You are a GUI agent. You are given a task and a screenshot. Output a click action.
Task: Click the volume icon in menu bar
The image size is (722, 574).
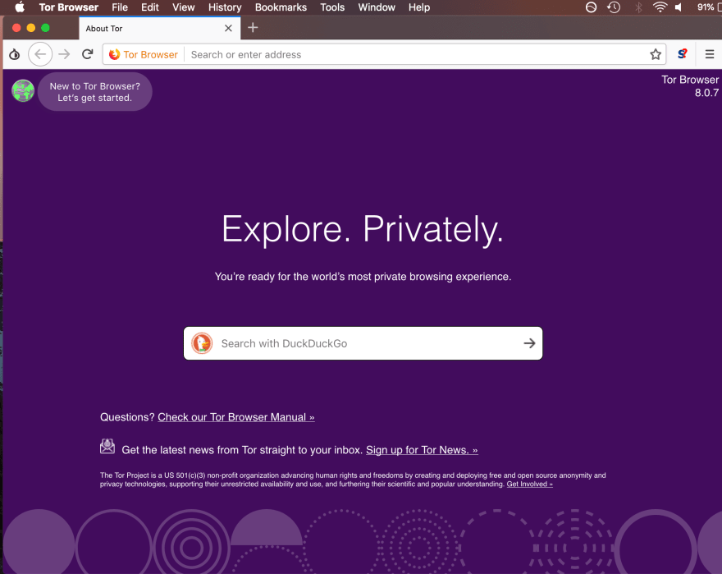[679, 7]
